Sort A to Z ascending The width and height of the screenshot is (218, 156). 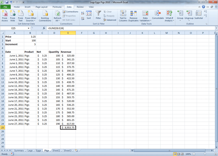coord(83,13)
